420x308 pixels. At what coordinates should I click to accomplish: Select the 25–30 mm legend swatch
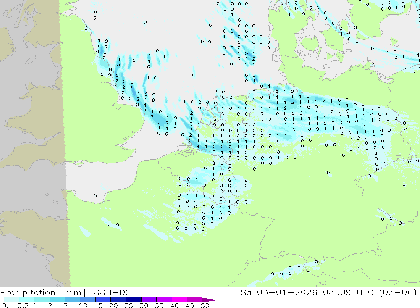click(134, 300)
